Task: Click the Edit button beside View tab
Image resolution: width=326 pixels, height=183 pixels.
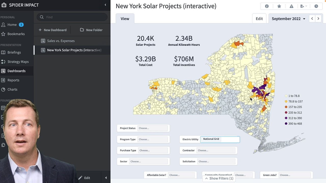Action: tap(259, 19)
